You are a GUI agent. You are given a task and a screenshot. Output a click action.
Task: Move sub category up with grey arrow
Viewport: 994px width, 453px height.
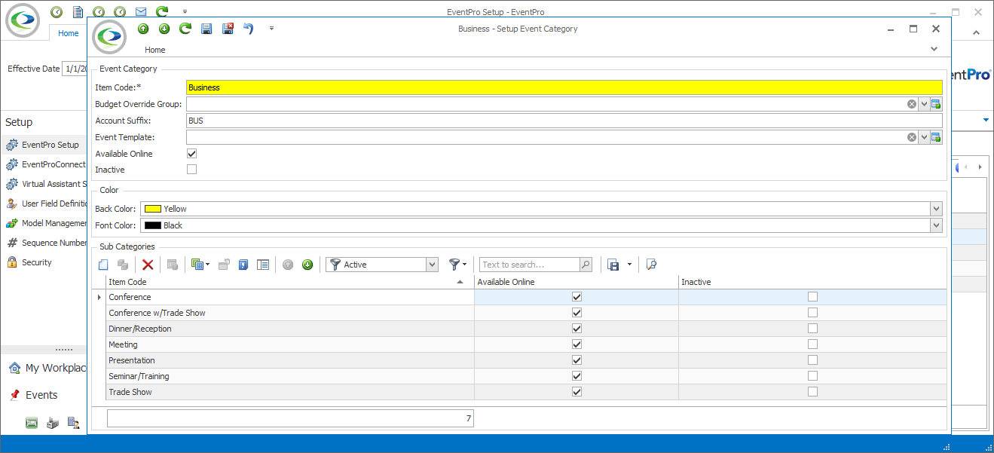pyautogui.click(x=288, y=265)
